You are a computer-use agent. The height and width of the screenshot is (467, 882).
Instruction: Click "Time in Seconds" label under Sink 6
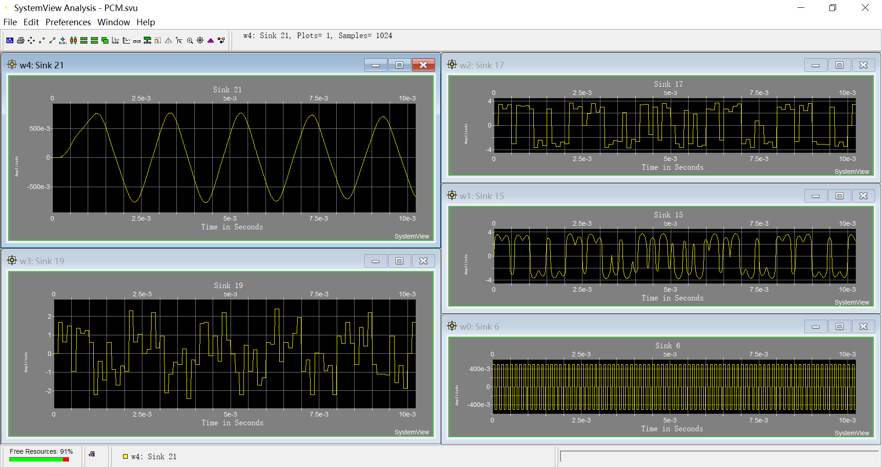point(672,428)
